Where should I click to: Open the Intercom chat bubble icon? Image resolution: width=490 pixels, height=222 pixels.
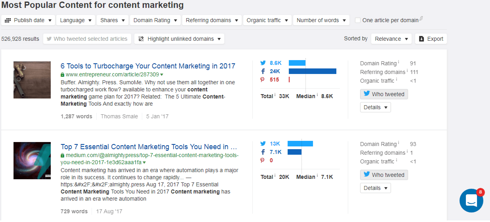[471, 201]
